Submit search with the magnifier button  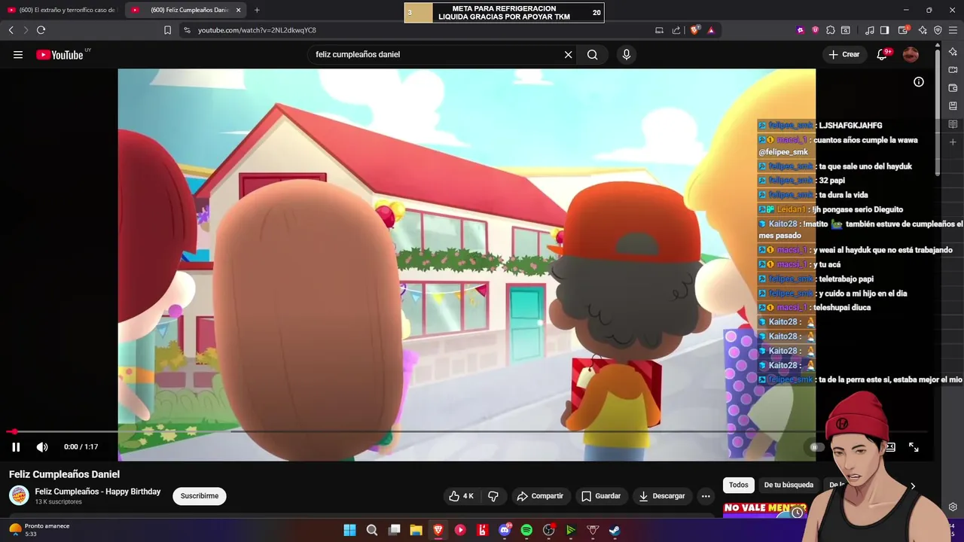pos(593,54)
